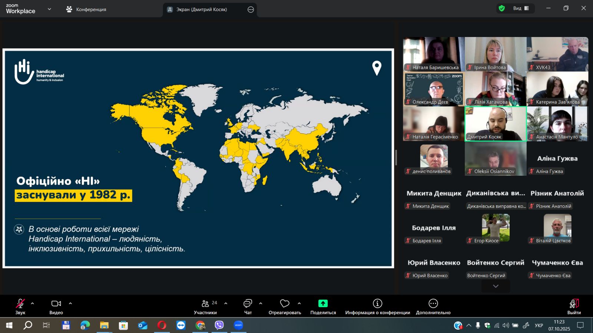The image size is (593, 333).
Task: Expand video options arrow next to Видео
Action: click(x=70, y=303)
